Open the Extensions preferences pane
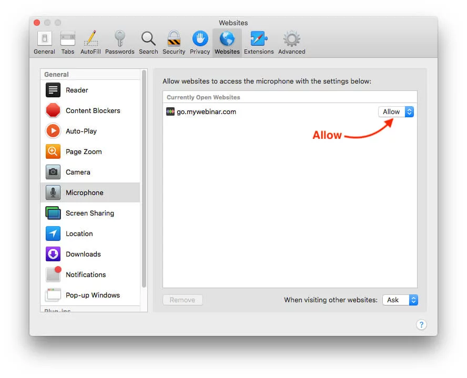467x378 pixels. [259, 43]
